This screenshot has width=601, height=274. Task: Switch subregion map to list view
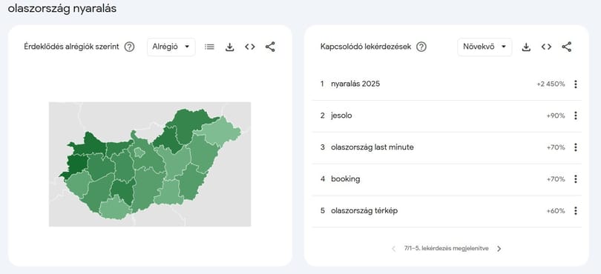[x=209, y=47]
